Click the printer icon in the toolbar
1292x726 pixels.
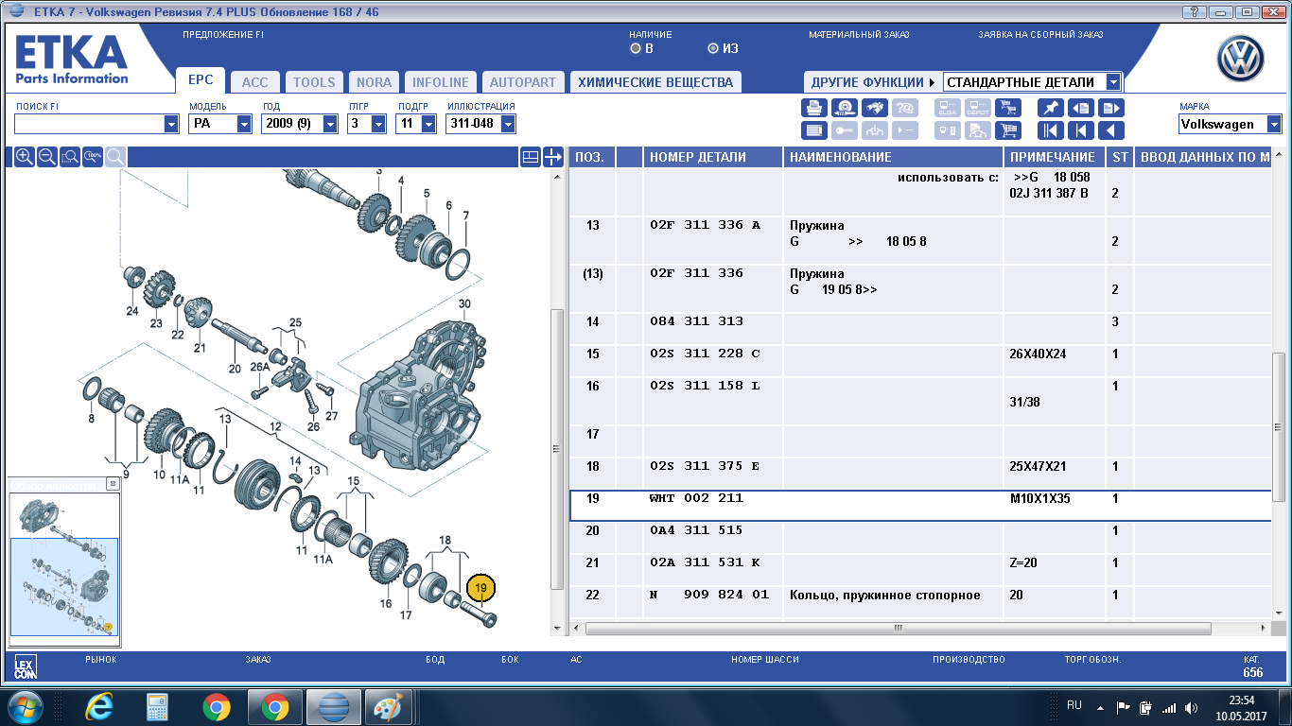click(814, 108)
